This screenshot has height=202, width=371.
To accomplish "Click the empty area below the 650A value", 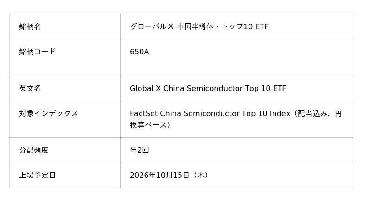I will (x=237, y=66).
